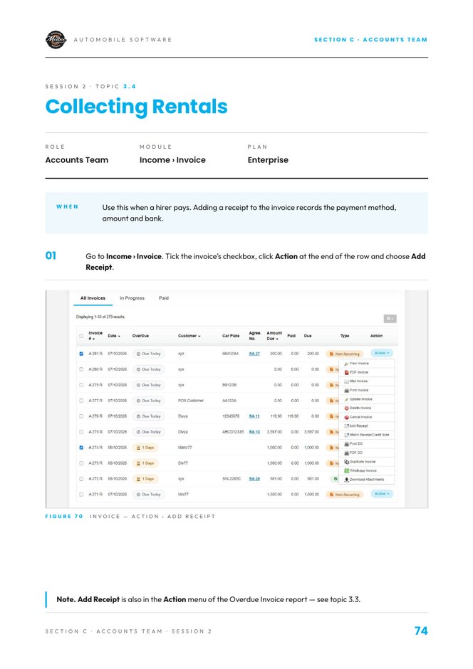Open the Action dropdown on row A 271 R
The image size is (473, 669).
tap(382, 494)
